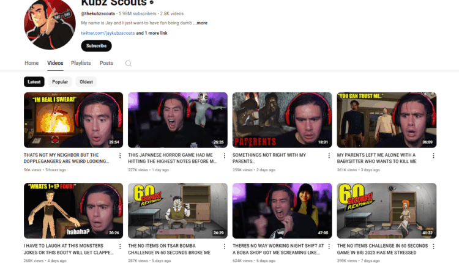Click the Kubz Scouts channel avatar
This screenshot has width=459, height=263.
tap(50, 24)
